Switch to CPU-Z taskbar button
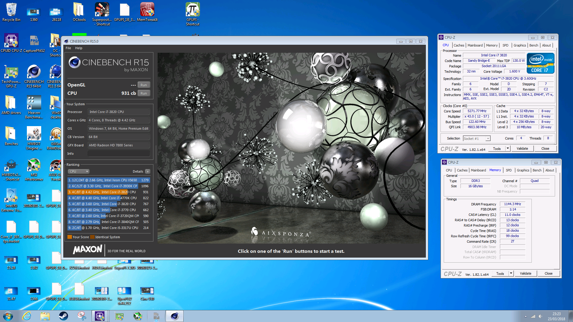Image resolution: width=573 pixels, height=322 pixels. pos(100,316)
